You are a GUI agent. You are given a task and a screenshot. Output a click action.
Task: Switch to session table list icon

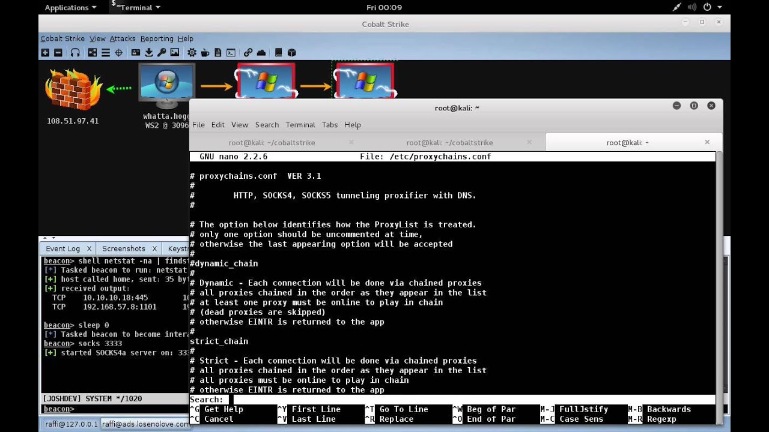(x=105, y=53)
